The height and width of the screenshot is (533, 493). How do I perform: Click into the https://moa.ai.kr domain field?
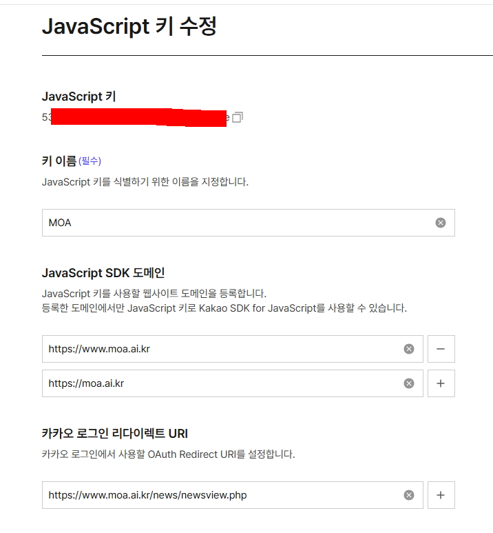(220, 383)
